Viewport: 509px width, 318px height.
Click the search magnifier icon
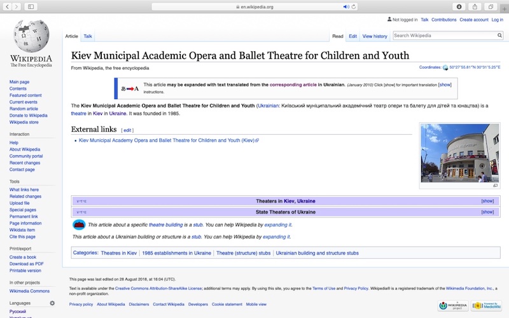point(499,36)
